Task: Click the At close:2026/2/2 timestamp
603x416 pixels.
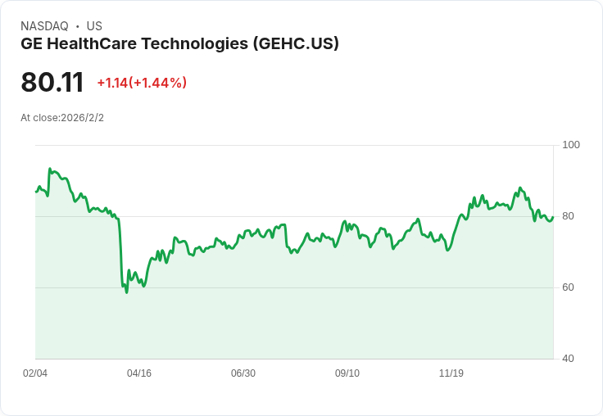Action: tap(62, 118)
